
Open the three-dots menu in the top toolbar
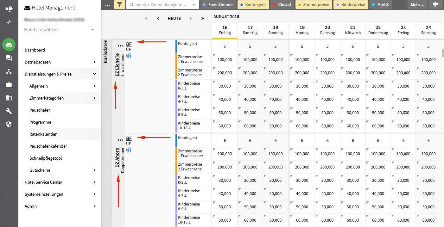107,5
